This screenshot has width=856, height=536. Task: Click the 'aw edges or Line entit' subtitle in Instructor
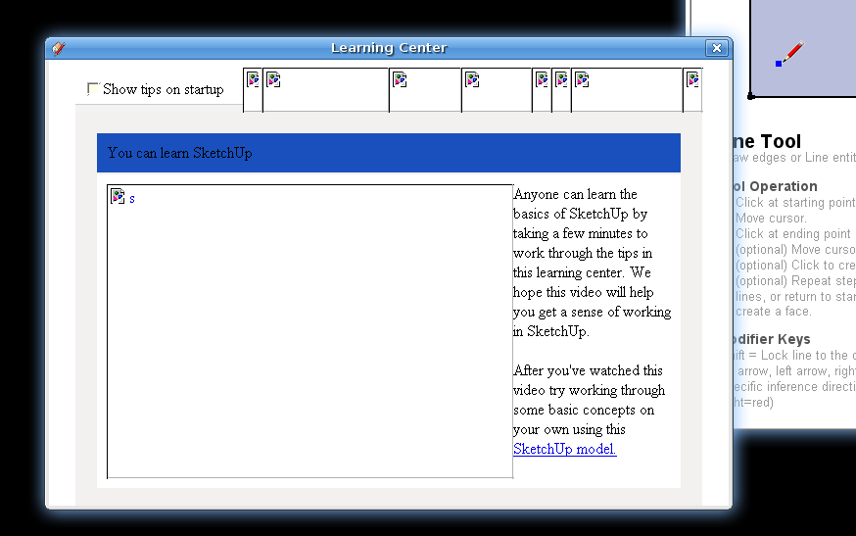794,158
